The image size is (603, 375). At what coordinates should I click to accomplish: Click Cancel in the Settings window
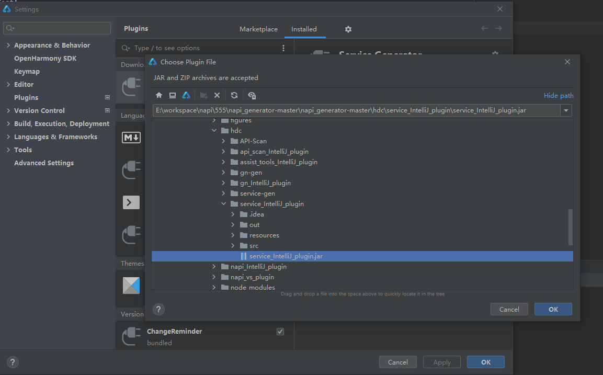(x=397, y=362)
